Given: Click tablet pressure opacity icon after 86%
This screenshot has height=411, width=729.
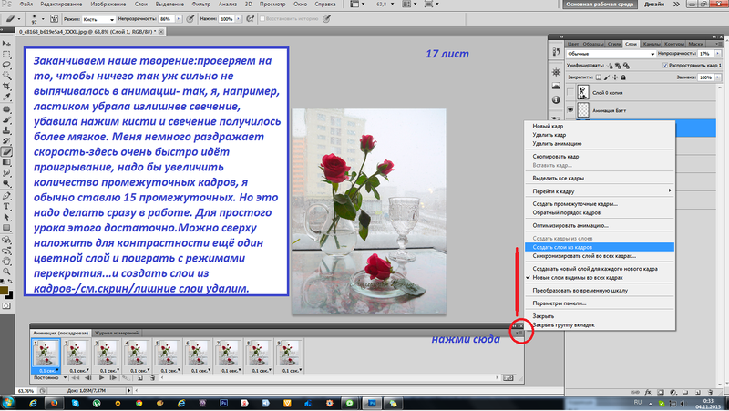Looking at the screenshot, I should [x=190, y=19].
